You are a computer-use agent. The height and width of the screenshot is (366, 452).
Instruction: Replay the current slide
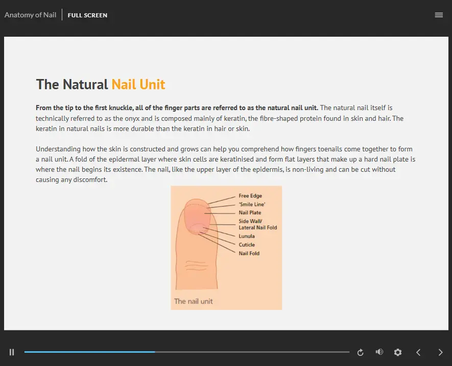(x=360, y=352)
